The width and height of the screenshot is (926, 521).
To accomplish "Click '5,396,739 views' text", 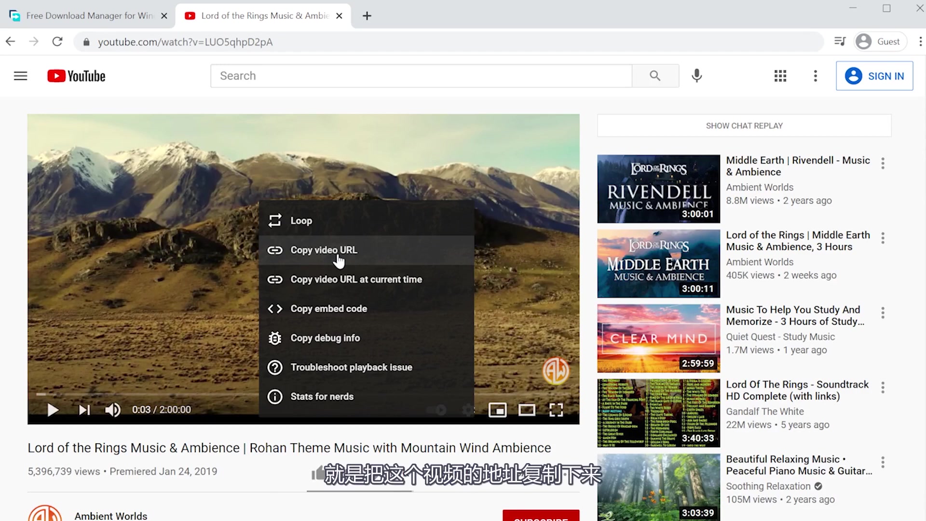I will point(64,471).
